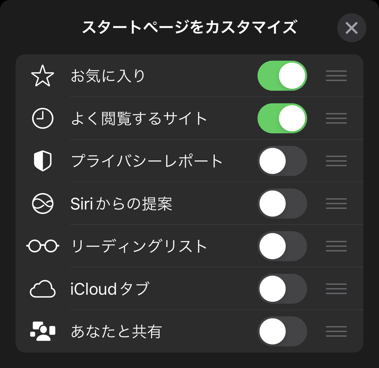Click the reorder handle for あなたと共有
The width and height of the screenshot is (379, 368).
336,332
